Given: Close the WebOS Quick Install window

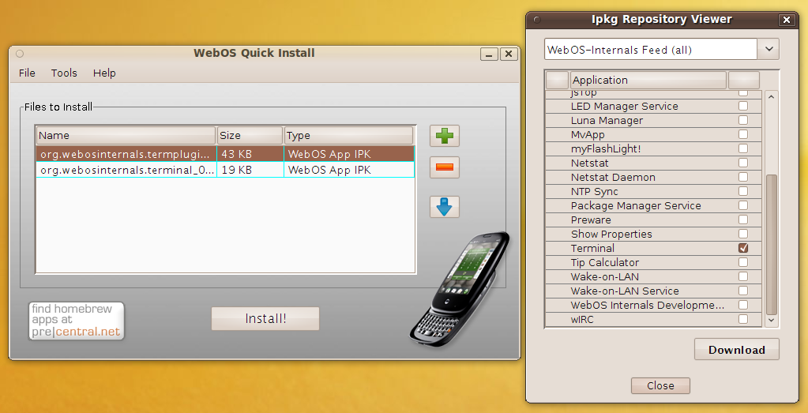Looking at the screenshot, I should [509, 54].
